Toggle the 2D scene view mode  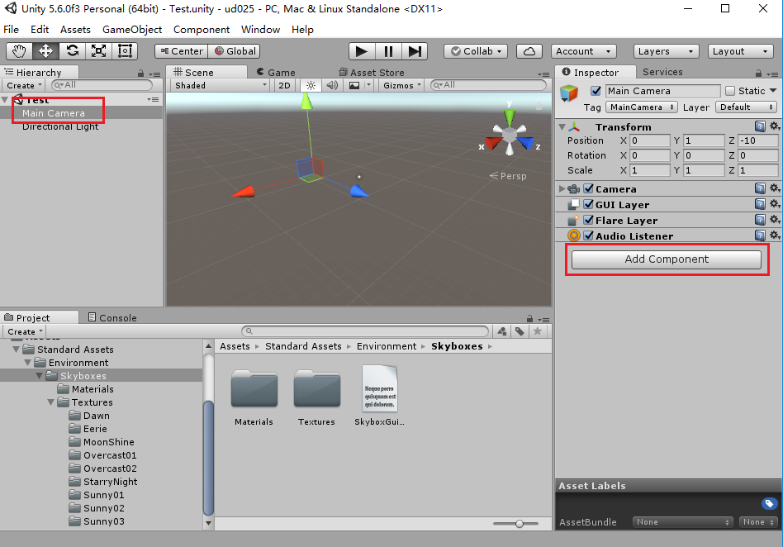pyautogui.click(x=285, y=85)
